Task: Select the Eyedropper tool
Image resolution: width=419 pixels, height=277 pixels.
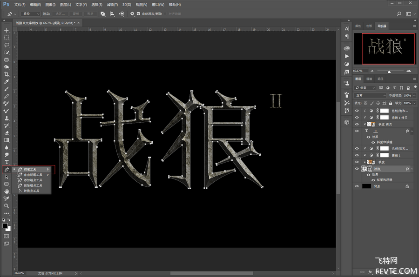Action: pyautogui.click(x=7, y=82)
